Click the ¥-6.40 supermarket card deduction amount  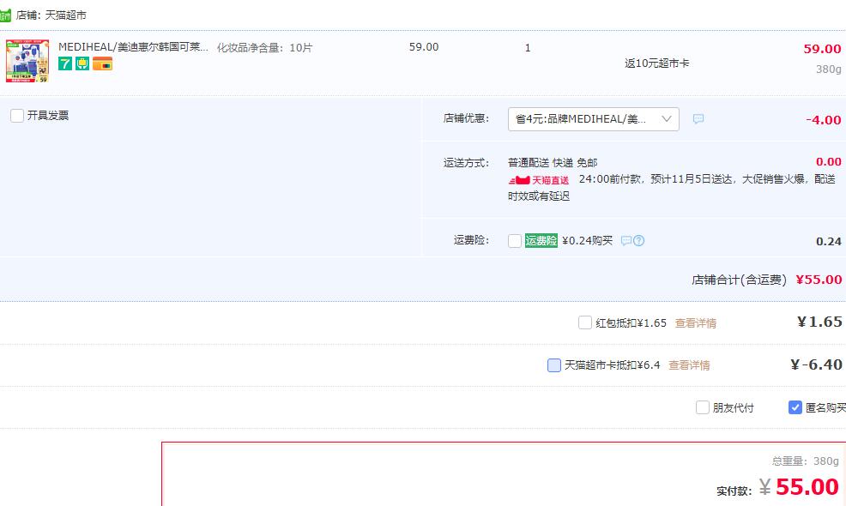[816, 364]
